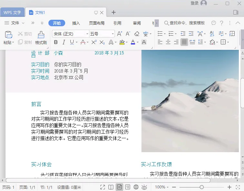Decrease paragraph indent

point(183,34)
